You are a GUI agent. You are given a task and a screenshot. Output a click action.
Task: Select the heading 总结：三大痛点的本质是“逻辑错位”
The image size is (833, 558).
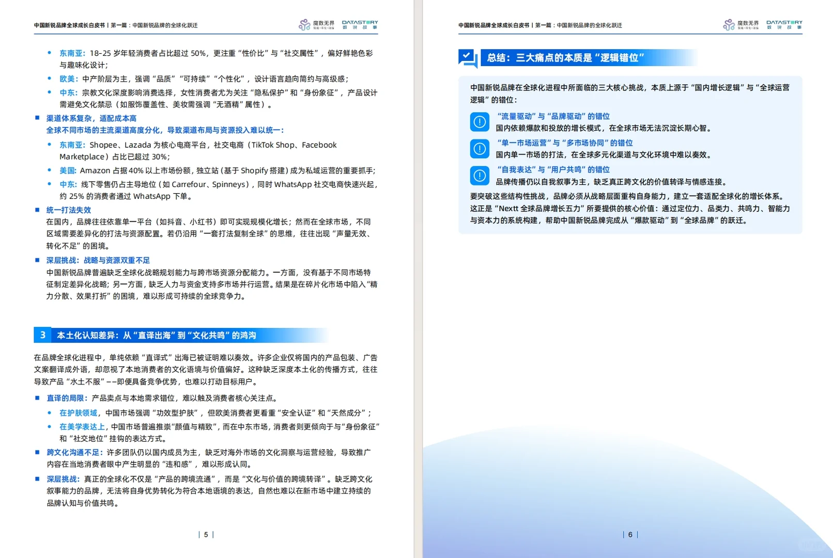click(565, 58)
